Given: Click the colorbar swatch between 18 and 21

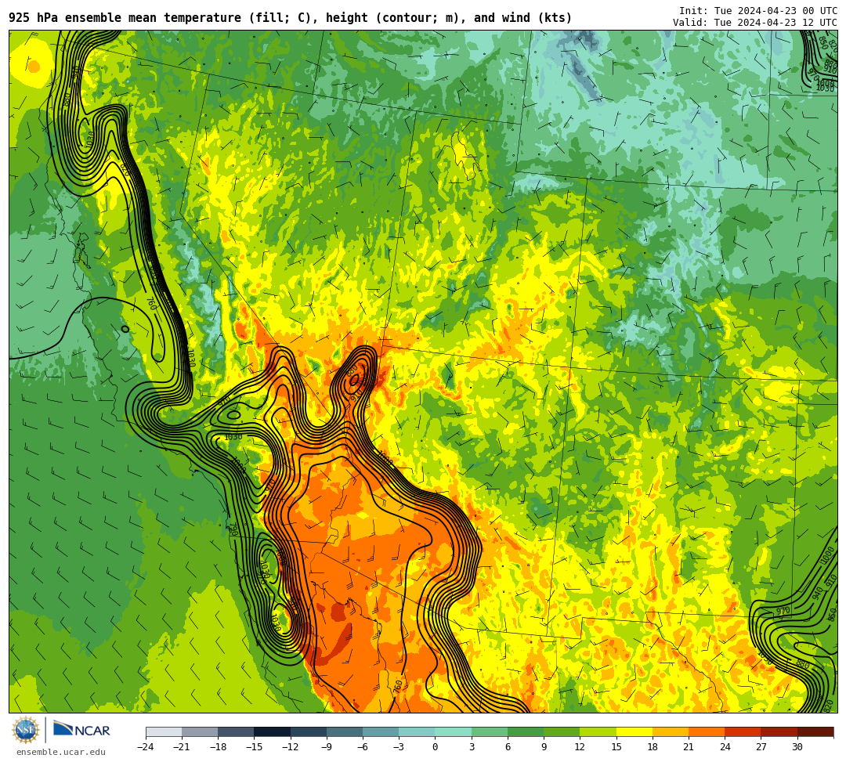Looking at the screenshot, I should (x=671, y=731).
